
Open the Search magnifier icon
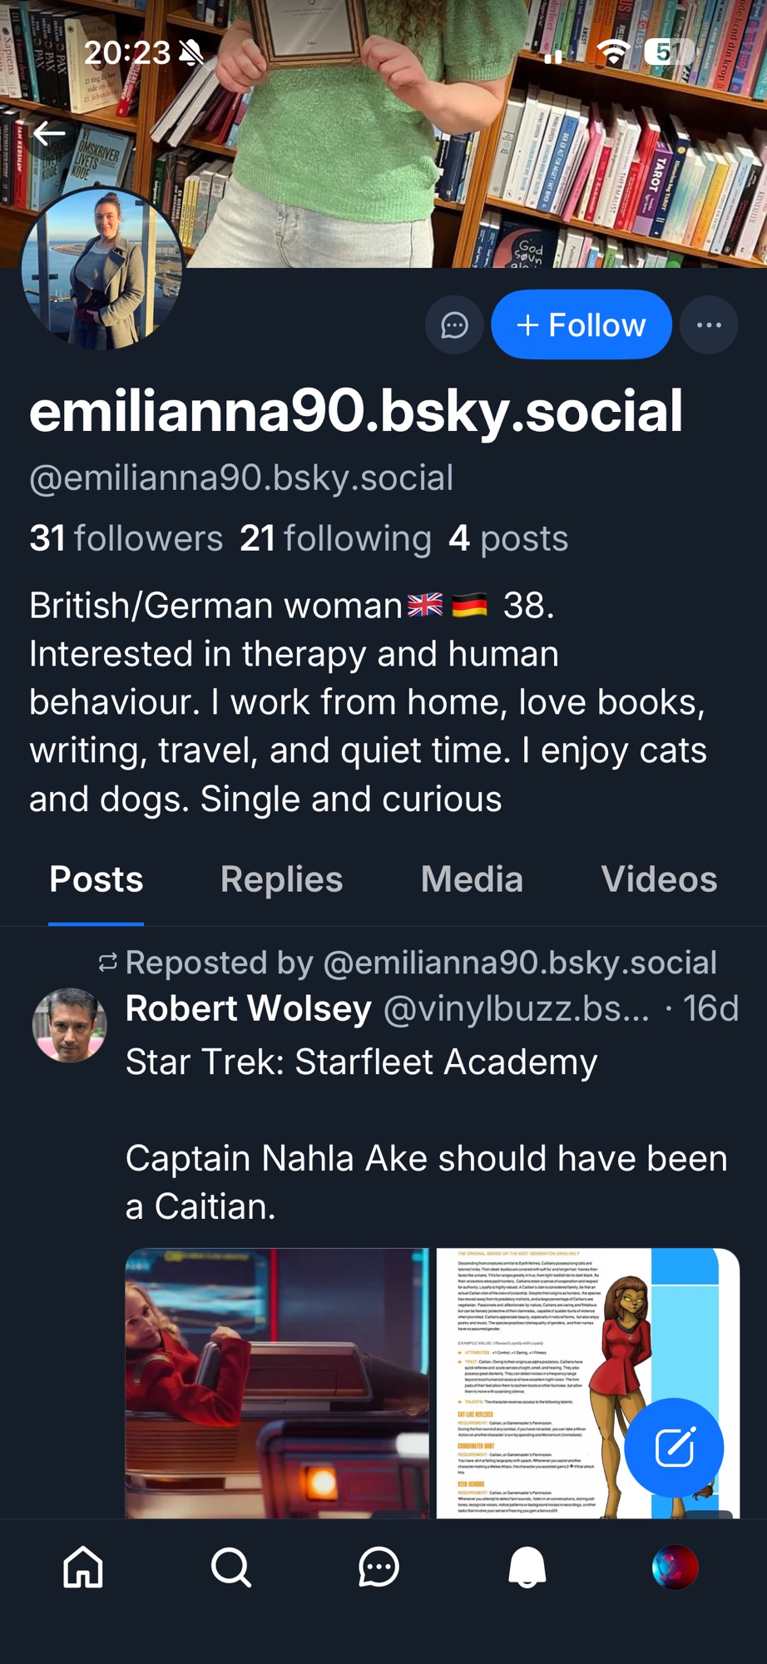(x=230, y=1568)
